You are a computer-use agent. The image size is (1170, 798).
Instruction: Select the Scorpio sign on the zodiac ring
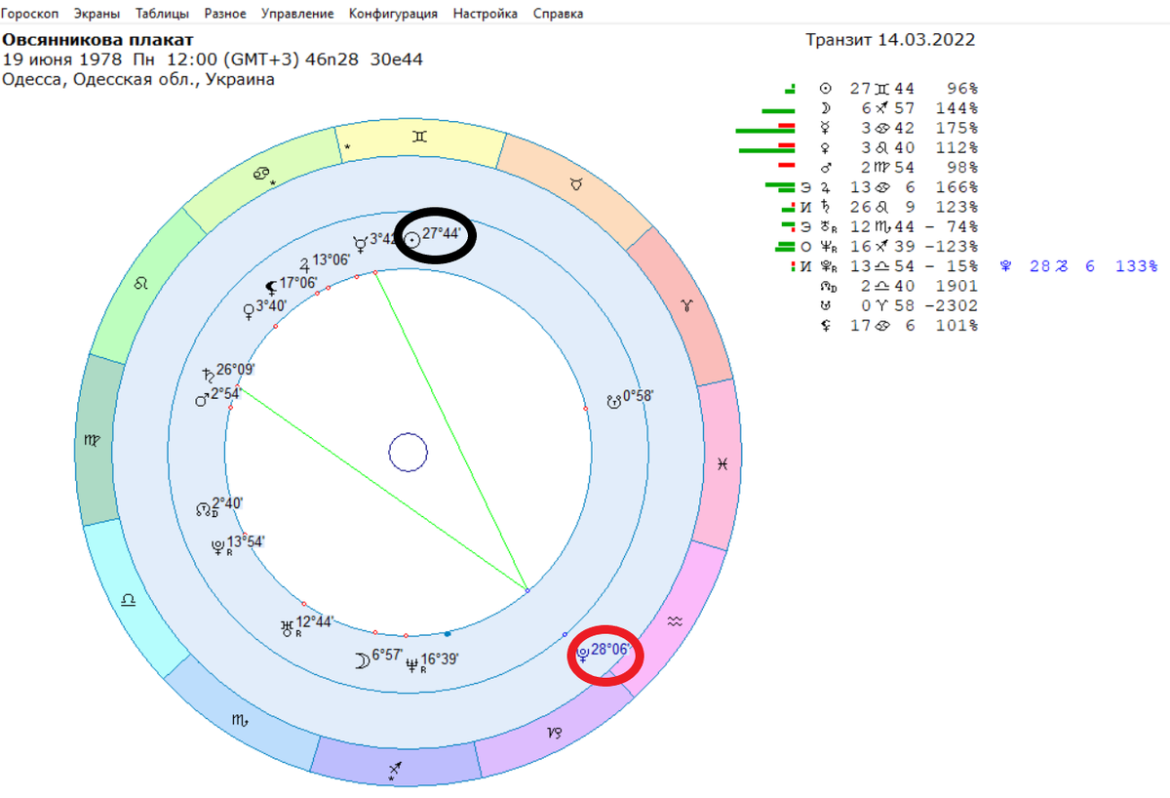(239, 722)
